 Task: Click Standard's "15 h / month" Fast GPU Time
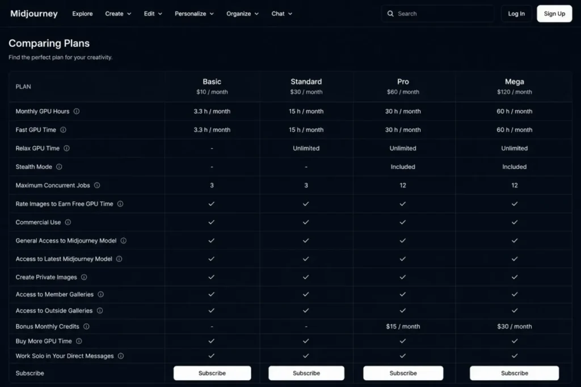(x=306, y=130)
